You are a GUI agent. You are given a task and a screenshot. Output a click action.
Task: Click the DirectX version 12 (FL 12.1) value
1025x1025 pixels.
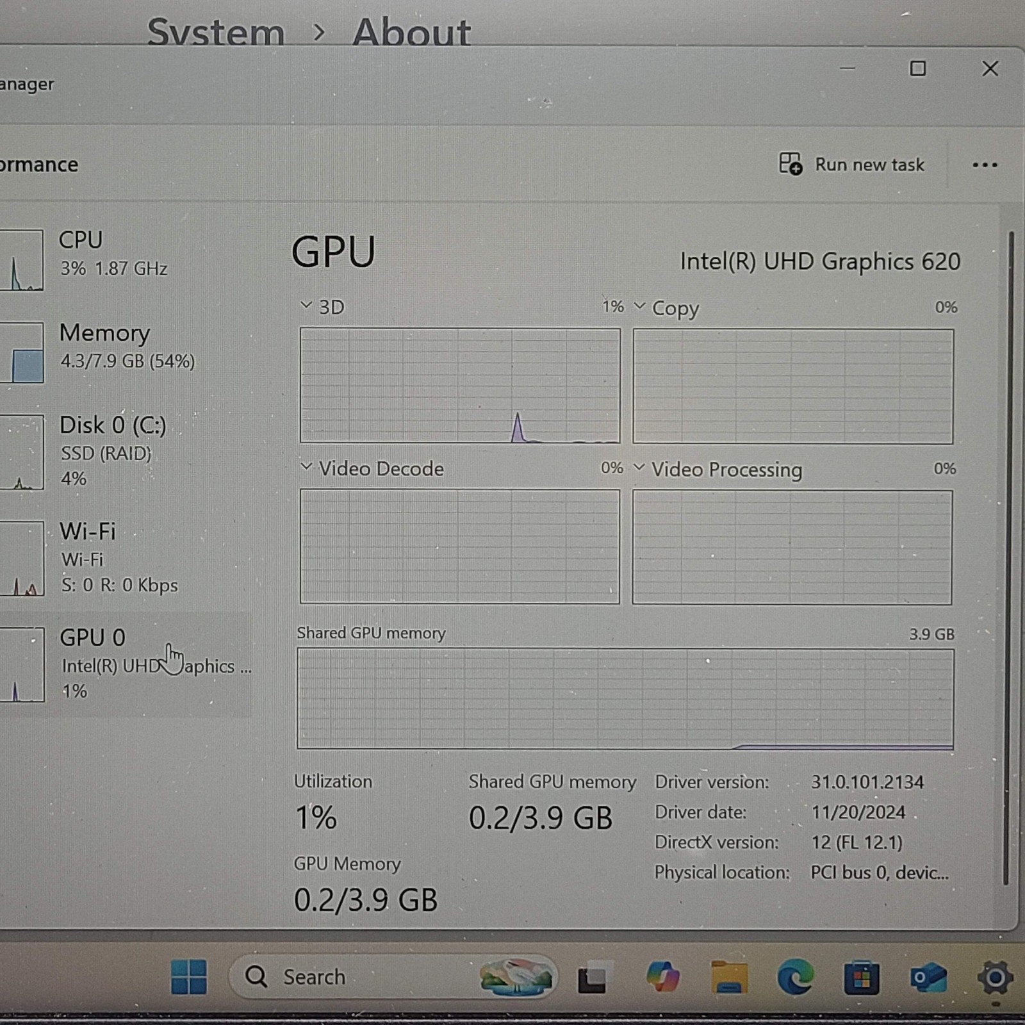(857, 842)
